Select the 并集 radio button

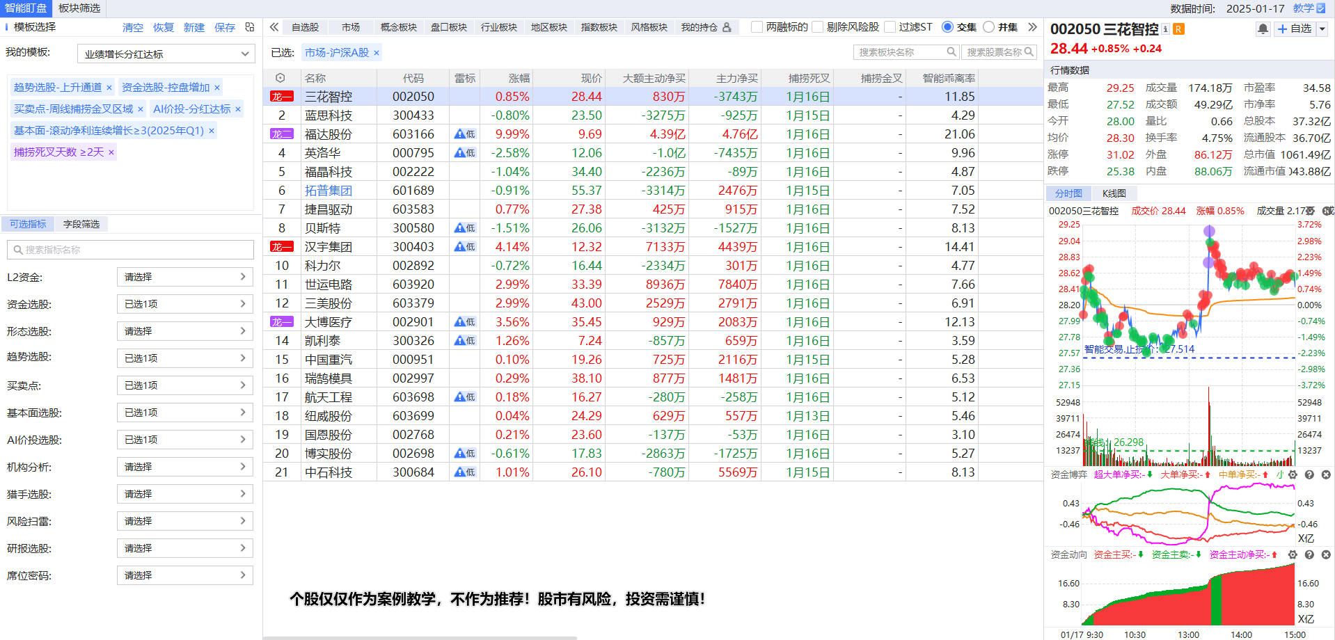coord(988,27)
